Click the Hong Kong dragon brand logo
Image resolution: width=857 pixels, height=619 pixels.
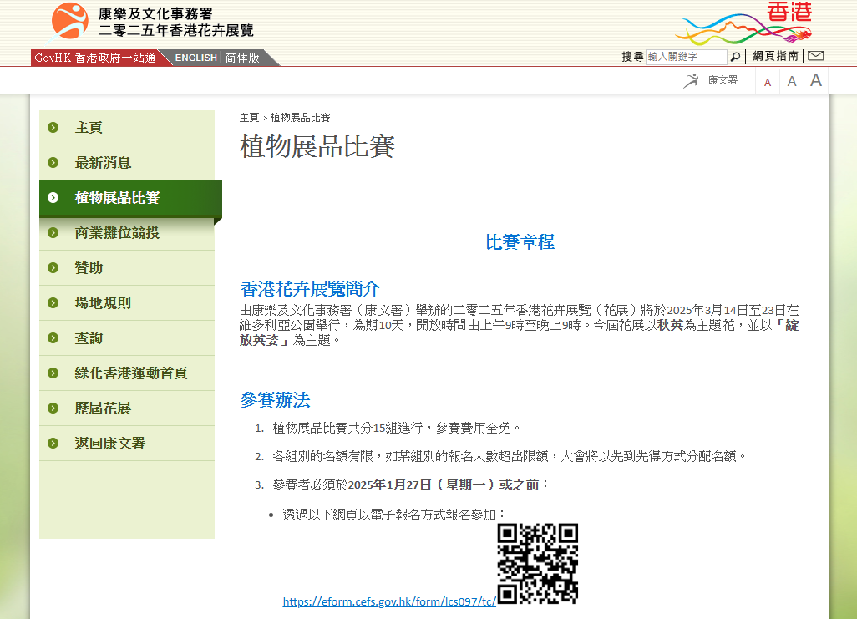click(743, 23)
